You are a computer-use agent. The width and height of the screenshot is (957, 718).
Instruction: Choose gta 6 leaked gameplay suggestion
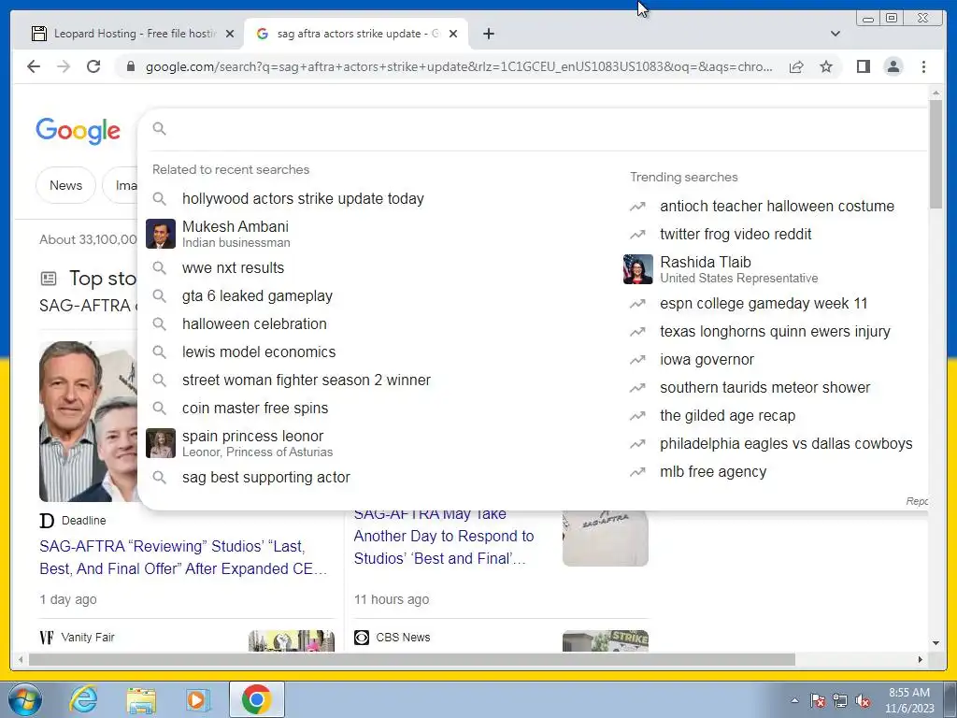[257, 296]
